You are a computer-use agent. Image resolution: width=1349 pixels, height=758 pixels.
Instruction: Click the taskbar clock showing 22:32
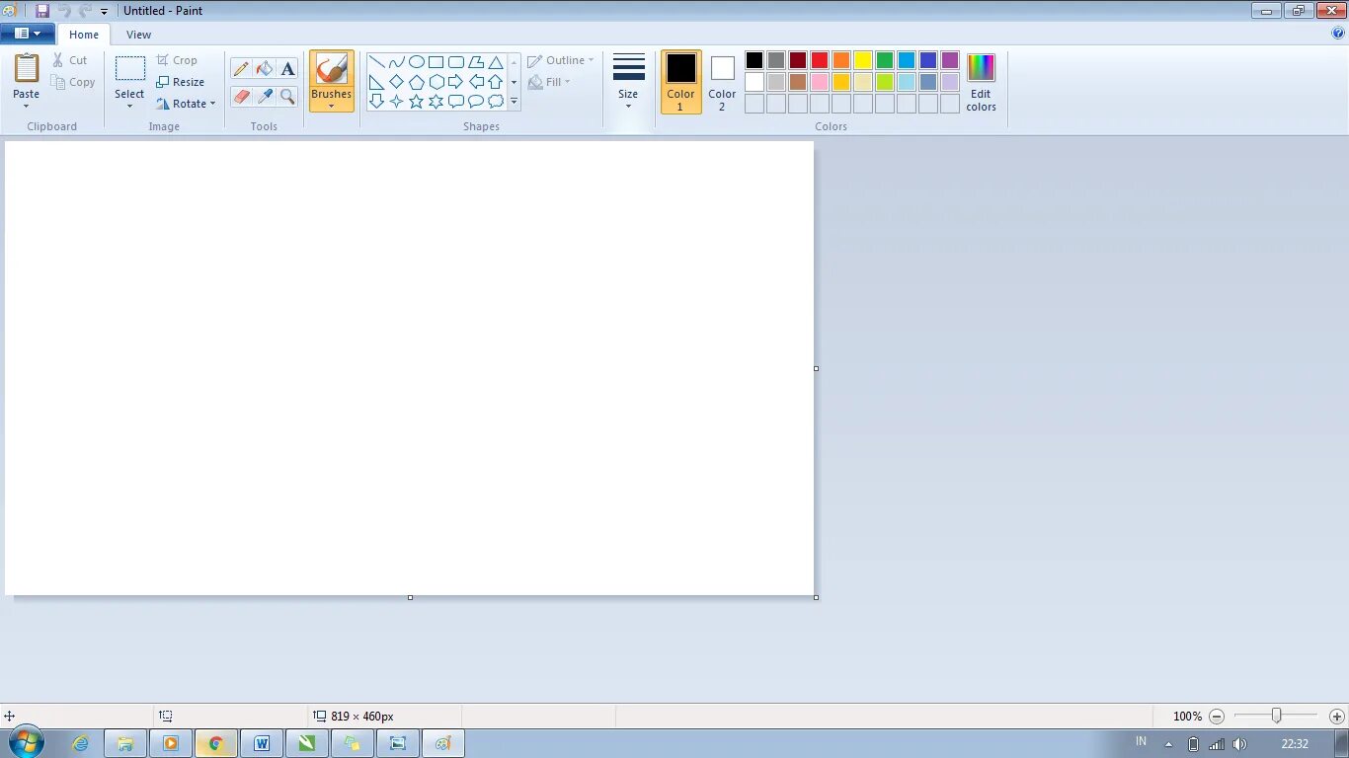(1295, 744)
